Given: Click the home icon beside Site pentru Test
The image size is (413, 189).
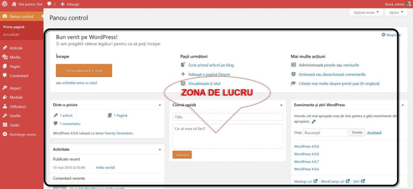Looking at the screenshot, I should coord(14,4).
